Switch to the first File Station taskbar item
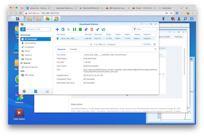This screenshot has width=204, height=136. coord(30,19)
